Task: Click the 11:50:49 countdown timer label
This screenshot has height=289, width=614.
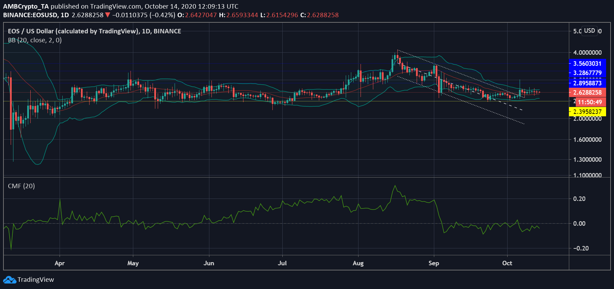Action: click(x=590, y=102)
